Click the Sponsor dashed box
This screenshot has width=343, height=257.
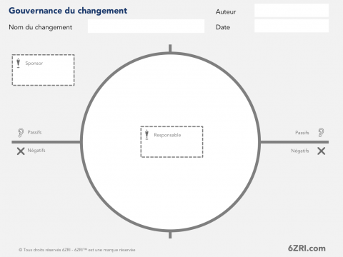pos(43,70)
